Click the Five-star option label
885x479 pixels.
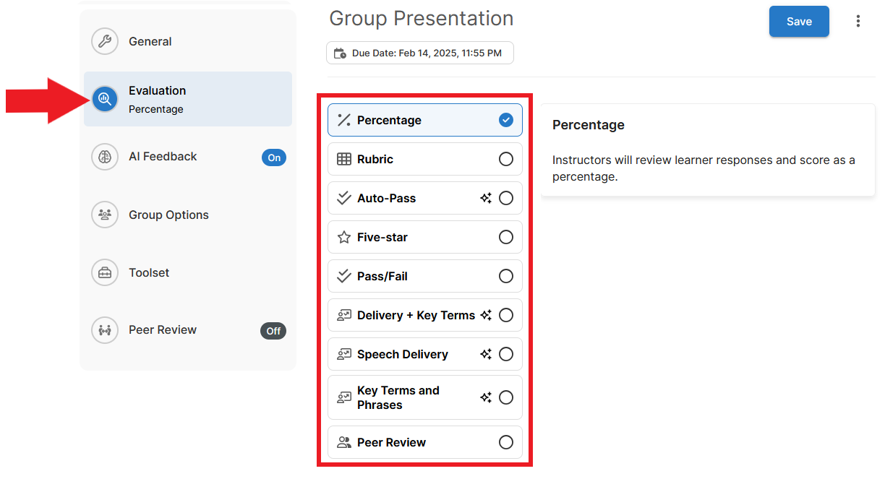point(382,237)
